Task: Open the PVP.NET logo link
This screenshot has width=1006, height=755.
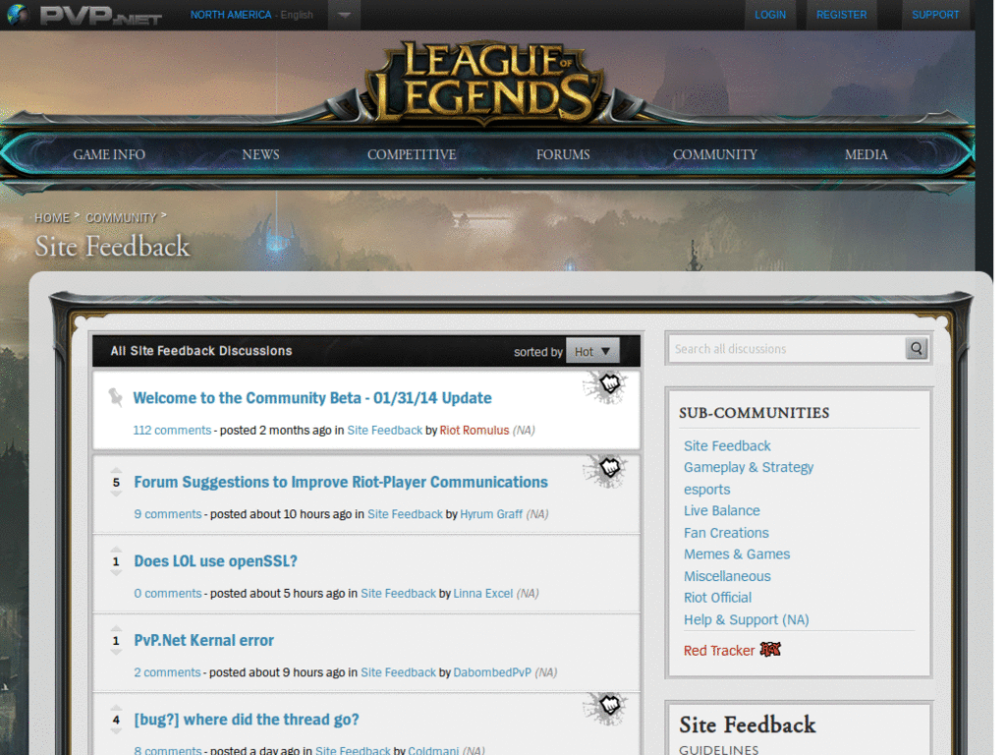Action: click(101, 16)
